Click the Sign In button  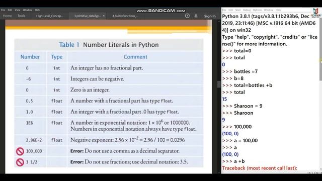tap(210, 16)
